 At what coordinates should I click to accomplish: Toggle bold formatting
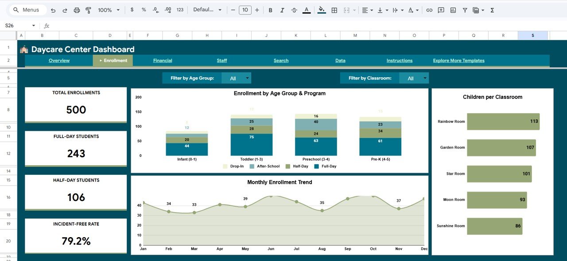[270, 10]
